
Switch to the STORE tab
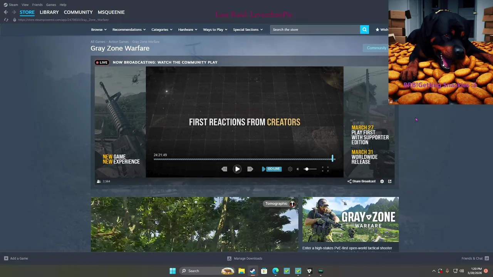(27, 12)
